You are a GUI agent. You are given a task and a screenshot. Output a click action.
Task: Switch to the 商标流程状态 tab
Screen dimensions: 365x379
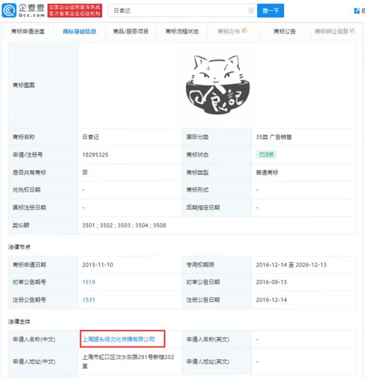[182, 31]
